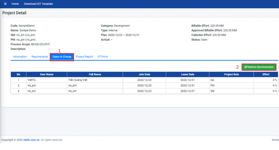Screen dimensions: 279x150
Task: Click the User Name column header
Action: pyautogui.click(x=47, y=75)
